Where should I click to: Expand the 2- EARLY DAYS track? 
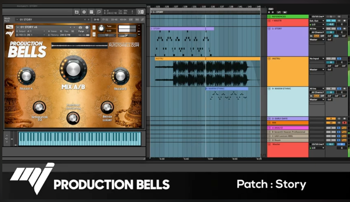(x=269, y=118)
